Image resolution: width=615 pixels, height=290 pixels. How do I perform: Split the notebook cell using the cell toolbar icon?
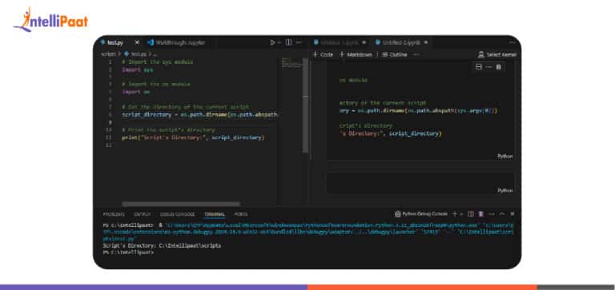click(479, 67)
